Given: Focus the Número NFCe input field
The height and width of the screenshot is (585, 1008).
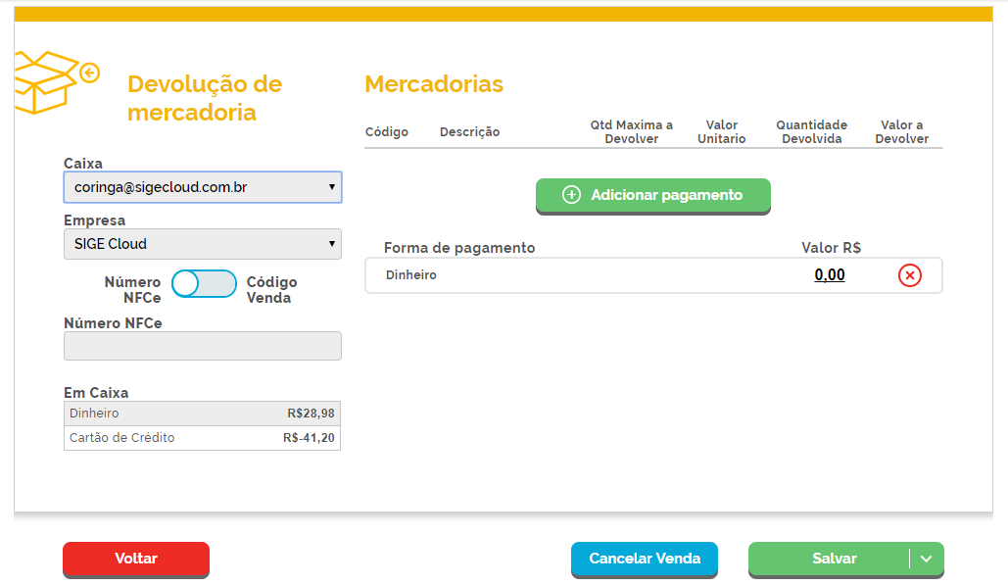Looking at the screenshot, I should click(203, 346).
